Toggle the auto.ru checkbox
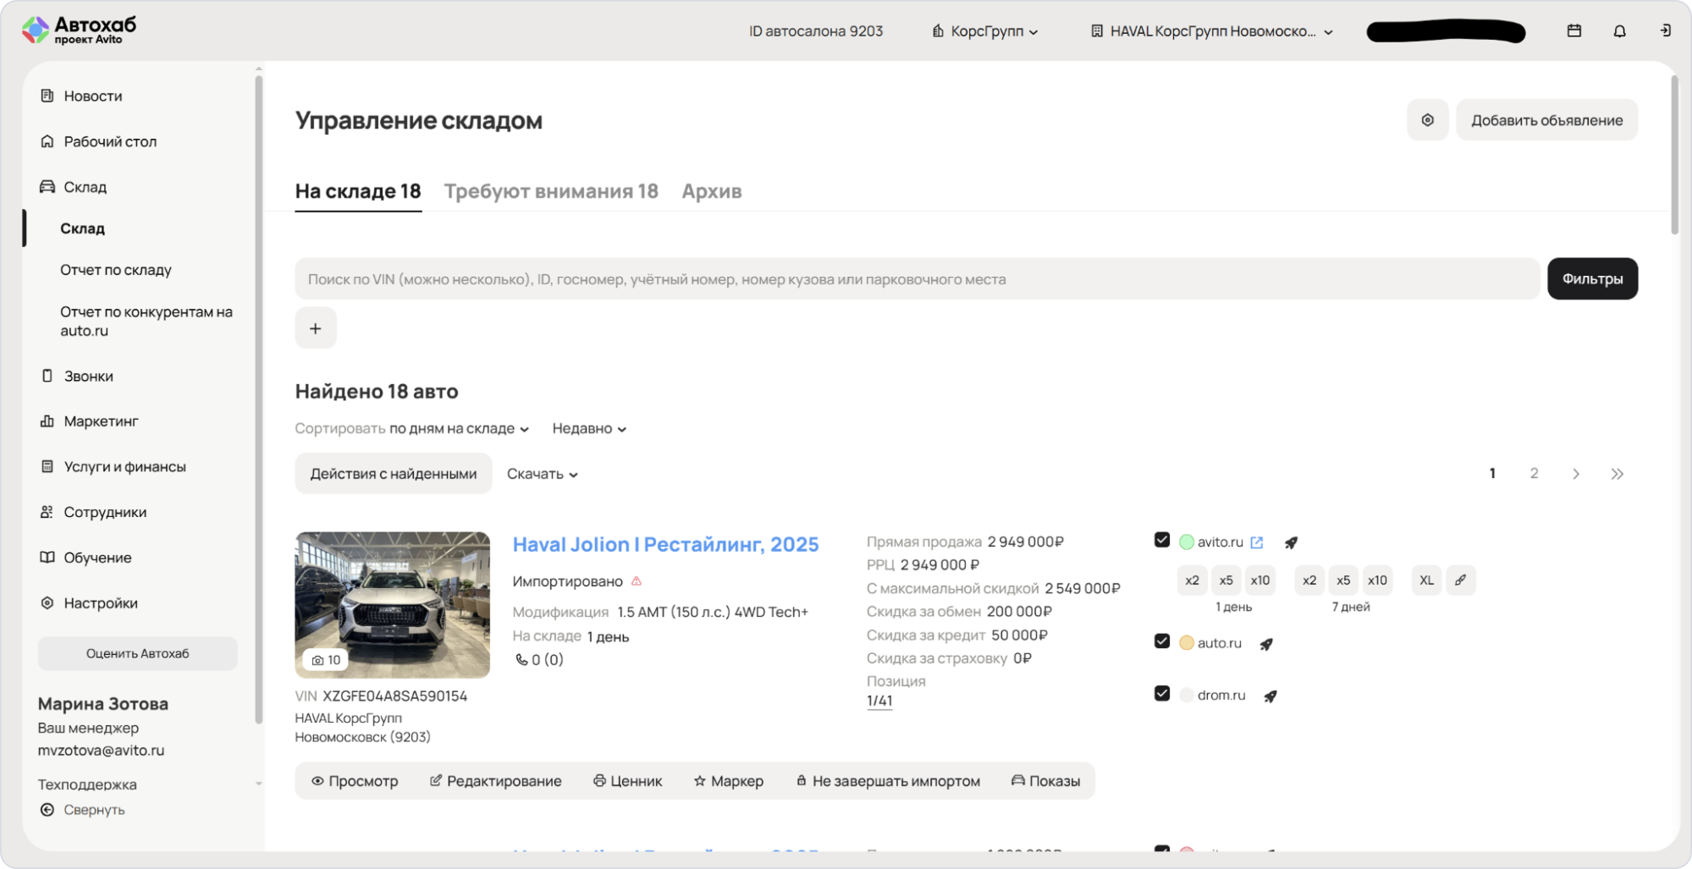 coord(1162,641)
